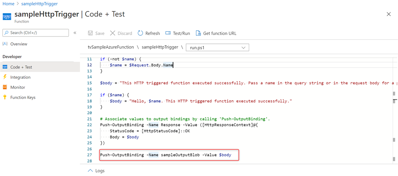This screenshot has width=398, height=176.
Task: Collapse the sidebar with the double chevron
Action: 75,33
